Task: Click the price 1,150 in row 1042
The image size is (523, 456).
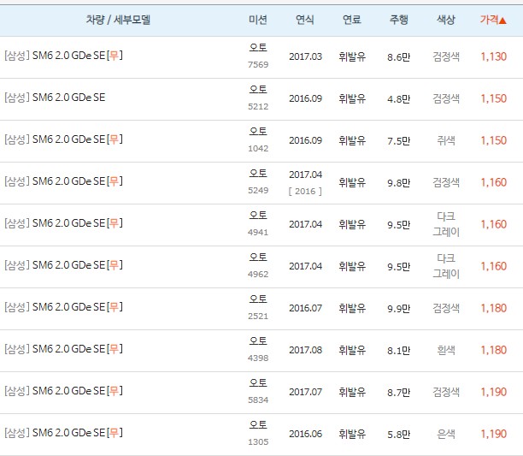Action: click(x=493, y=140)
